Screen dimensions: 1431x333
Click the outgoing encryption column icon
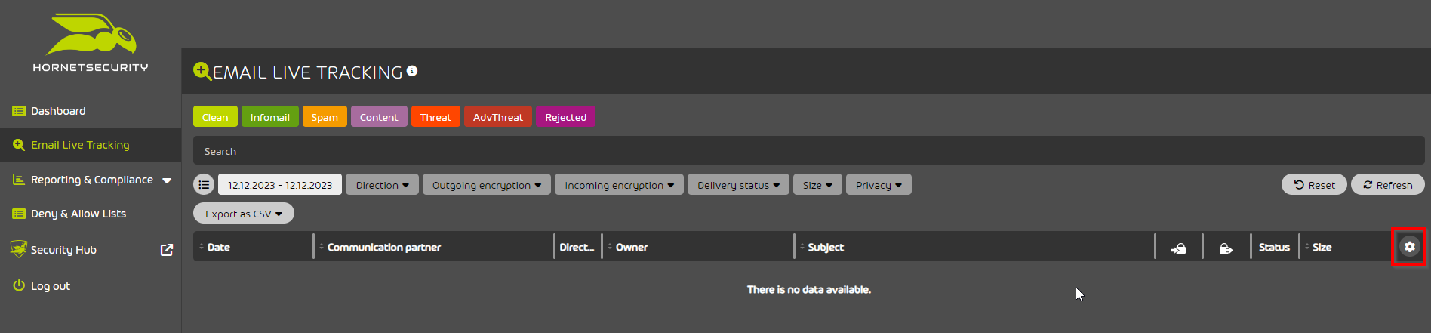coord(1226,248)
